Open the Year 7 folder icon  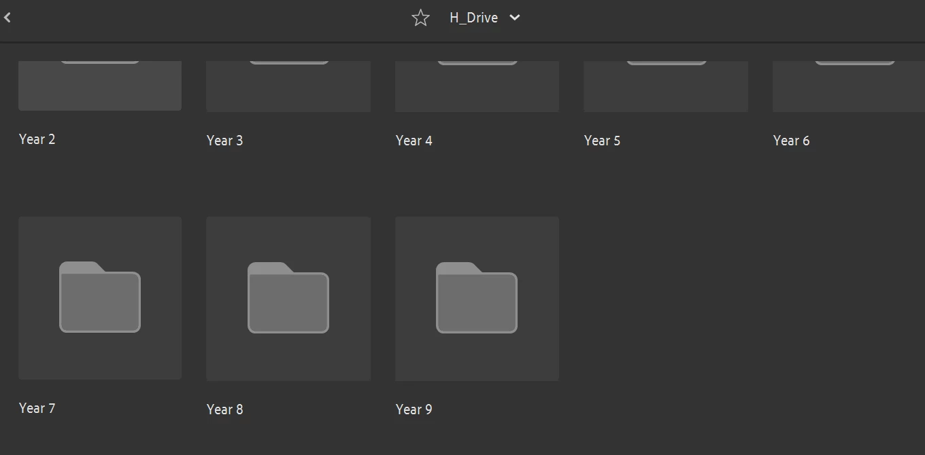(x=100, y=297)
